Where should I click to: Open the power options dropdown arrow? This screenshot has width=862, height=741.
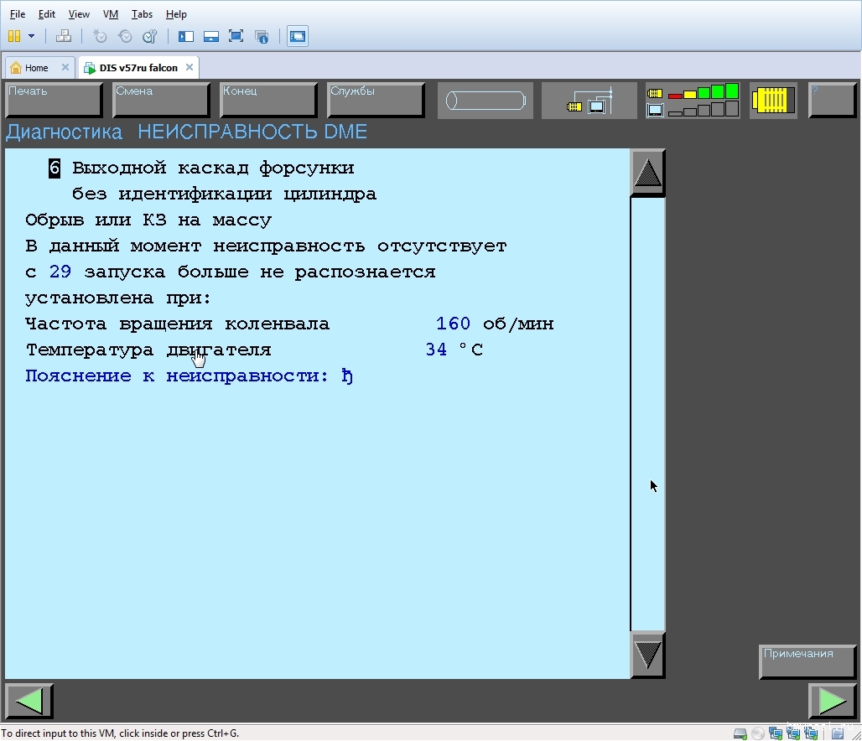[32, 36]
